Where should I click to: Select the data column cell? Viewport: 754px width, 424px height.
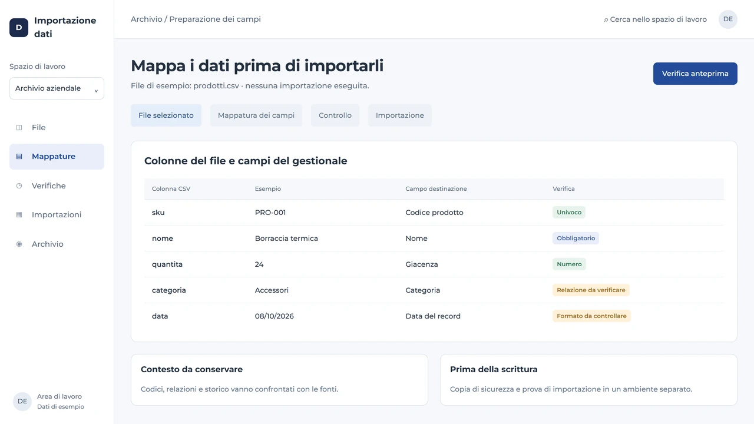pyautogui.click(x=160, y=316)
